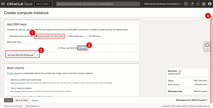Collapse the Estimated cost chevron
Image resolution: width=213 pixels, height=108 pixels.
(x=207, y=100)
